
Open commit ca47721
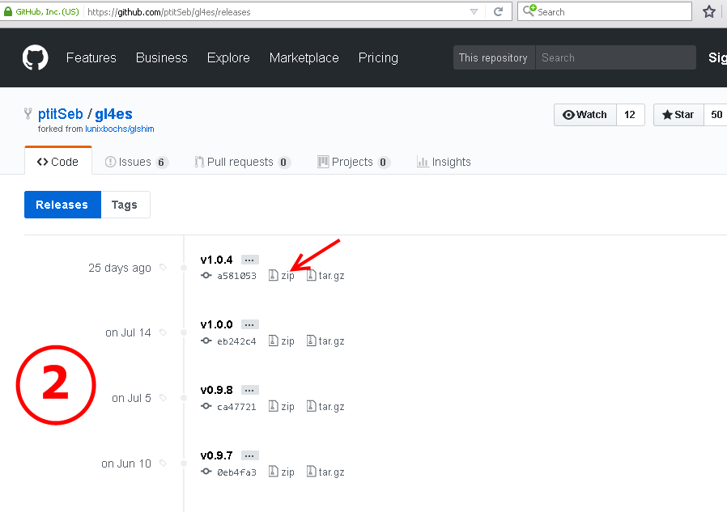pos(236,407)
